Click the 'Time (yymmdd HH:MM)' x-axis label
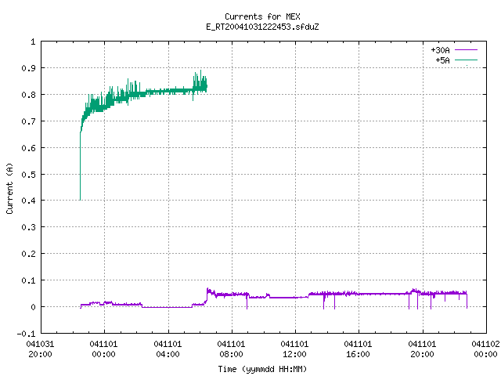Viewport: 501px width, 376px height. coord(262,369)
